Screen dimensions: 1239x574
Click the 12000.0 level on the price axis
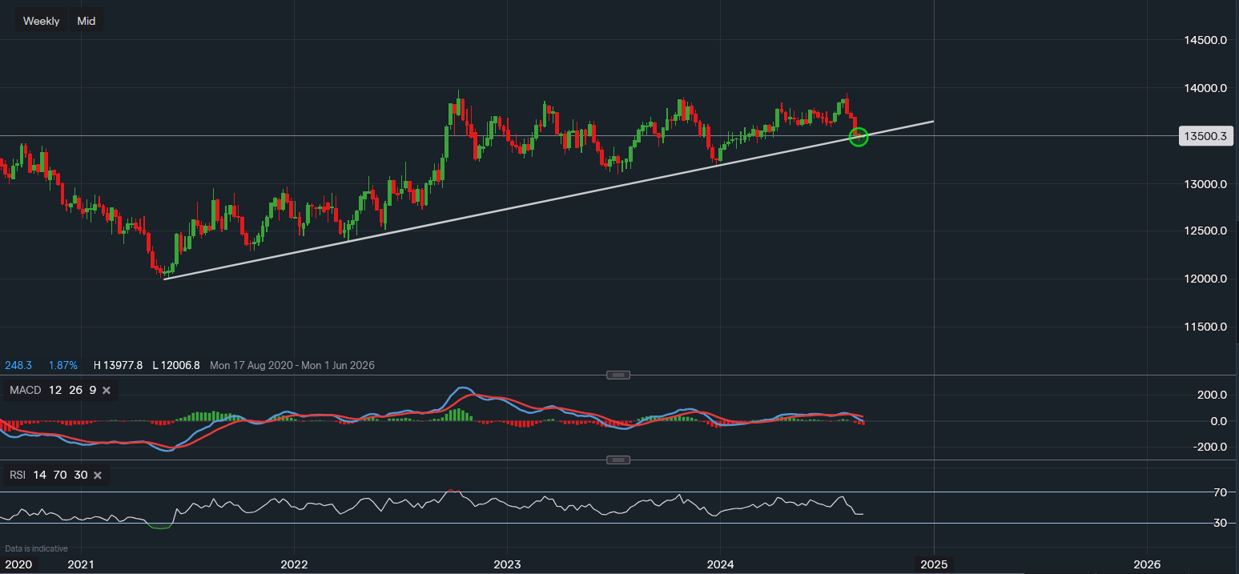click(1206, 279)
